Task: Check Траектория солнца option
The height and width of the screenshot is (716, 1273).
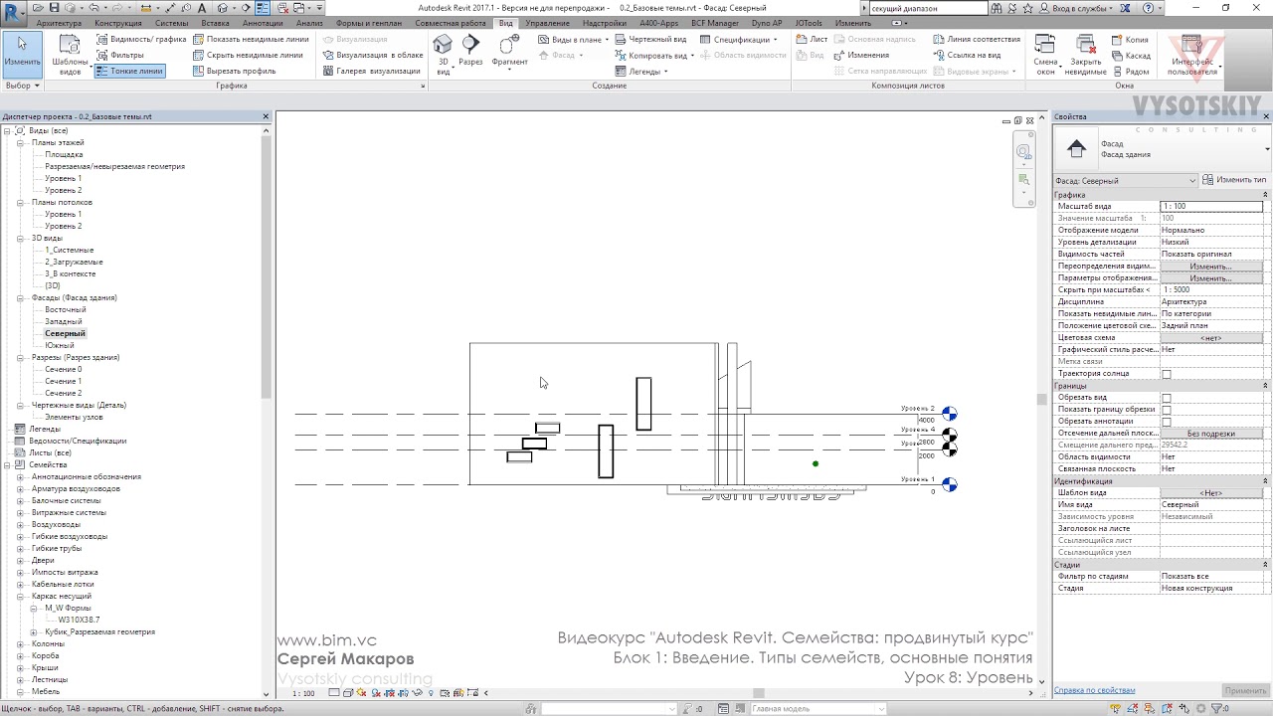Action: (1167, 374)
